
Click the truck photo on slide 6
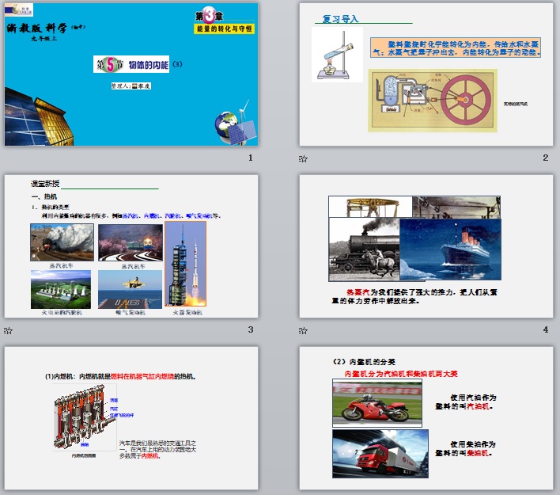[x=380, y=454]
